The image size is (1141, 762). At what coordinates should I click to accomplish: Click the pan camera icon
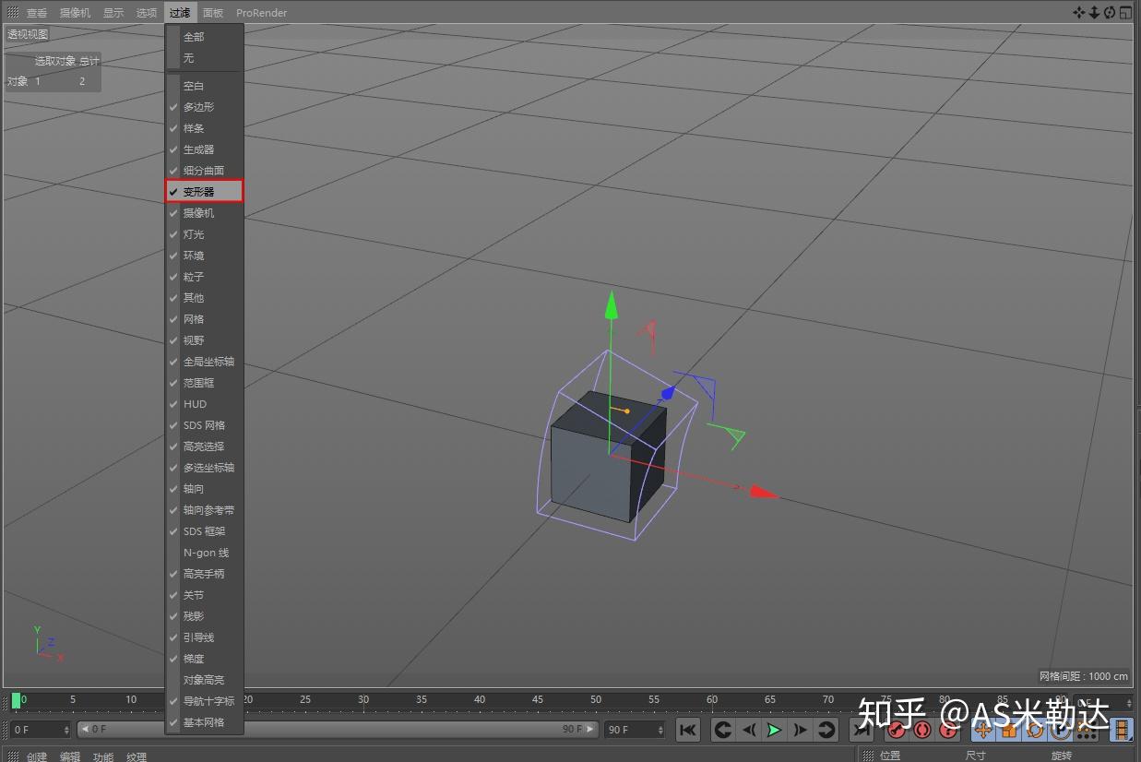coord(1079,12)
